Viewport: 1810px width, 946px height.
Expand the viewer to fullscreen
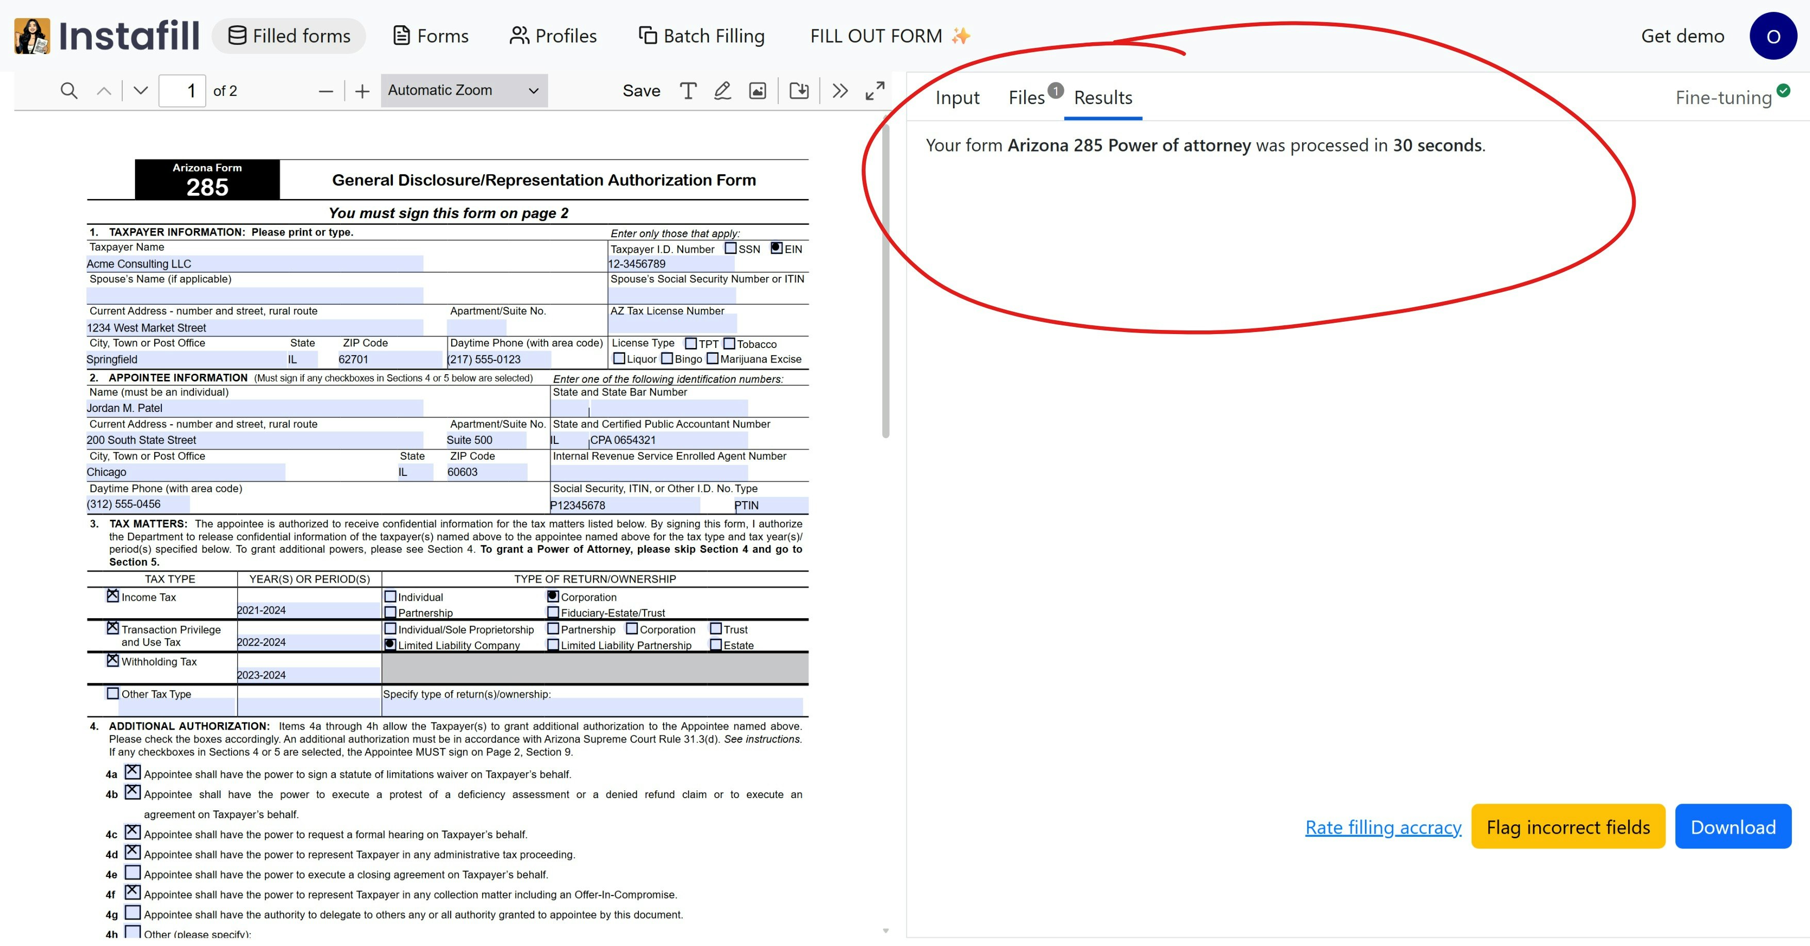[x=875, y=91]
